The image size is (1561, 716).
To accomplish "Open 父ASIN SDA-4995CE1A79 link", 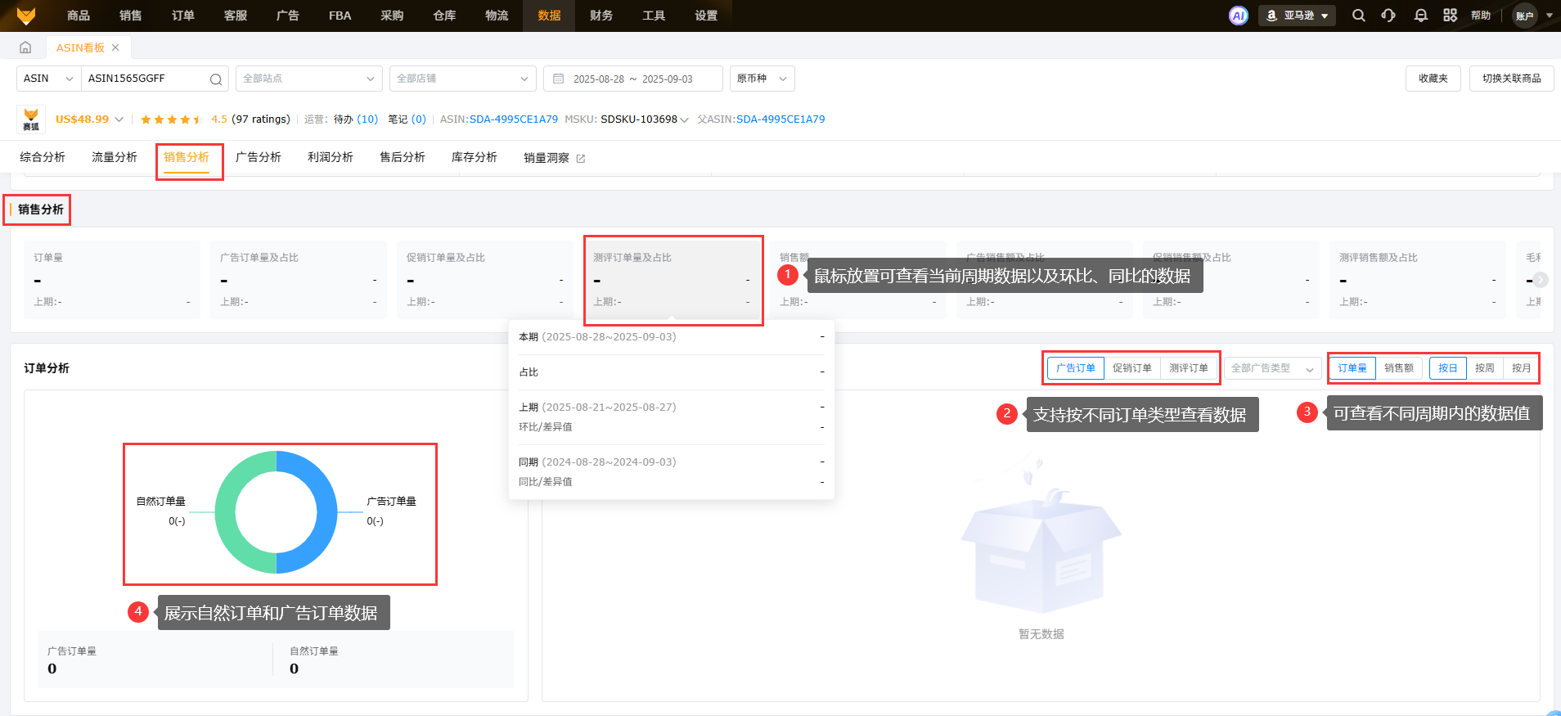I will [x=780, y=119].
